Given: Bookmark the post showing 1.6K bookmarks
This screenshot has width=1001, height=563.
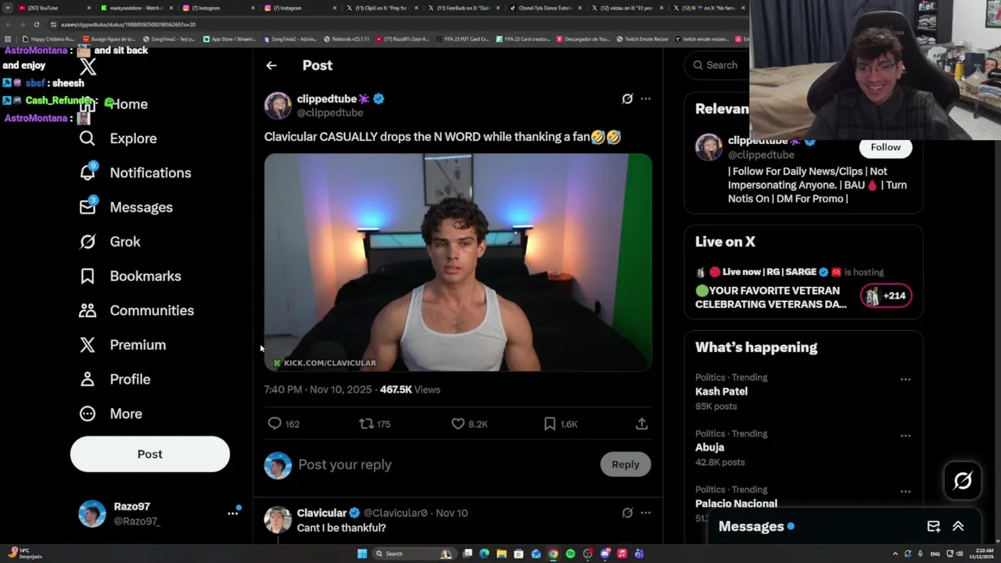Looking at the screenshot, I should click(550, 424).
